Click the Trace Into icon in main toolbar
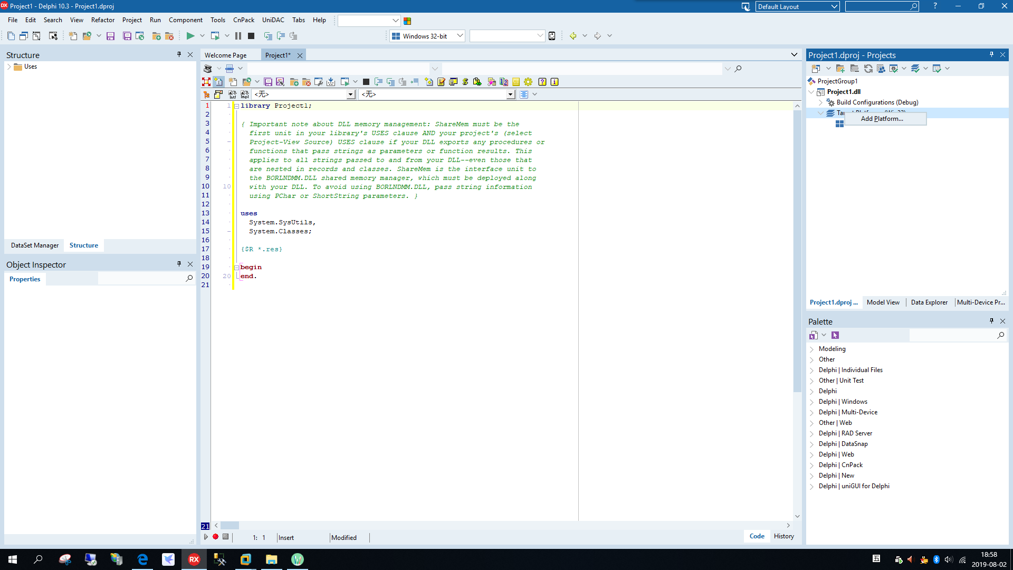This screenshot has height=570, width=1013. pos(268,36)
